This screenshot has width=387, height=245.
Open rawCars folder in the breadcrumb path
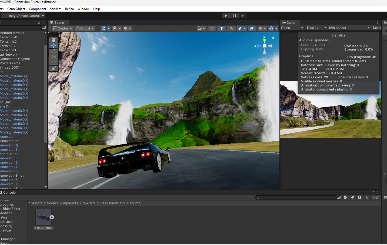pyautogui.click(x=89, y=203)
